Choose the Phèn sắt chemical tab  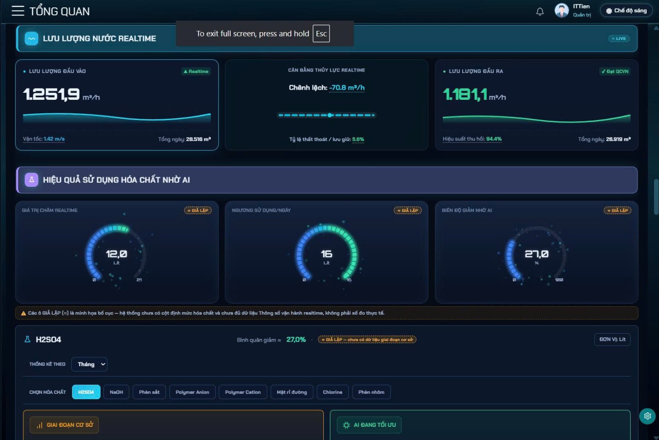pos(149,392)
